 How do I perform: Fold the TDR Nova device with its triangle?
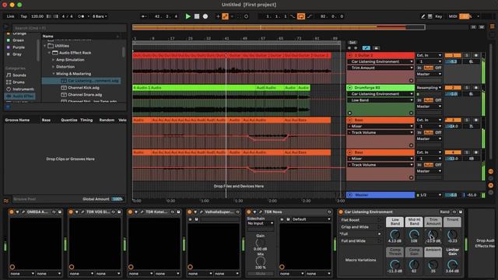(254, 212)
